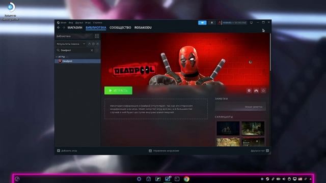Open the keyboard layout flag indicator
Screen dimensions: 326x183
click(300, 179)
